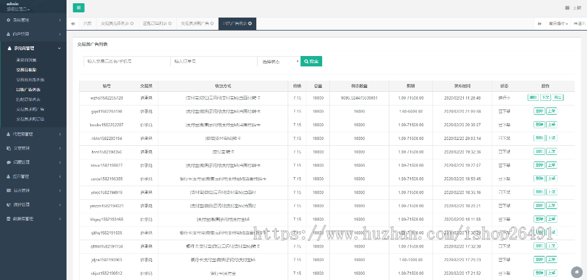Collapse the 承兑商管理 sidebar section

60,48
